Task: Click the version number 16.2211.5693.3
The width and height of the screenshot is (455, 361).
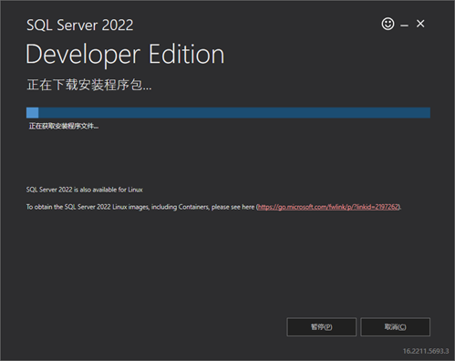Action: (x=426, y=351)
